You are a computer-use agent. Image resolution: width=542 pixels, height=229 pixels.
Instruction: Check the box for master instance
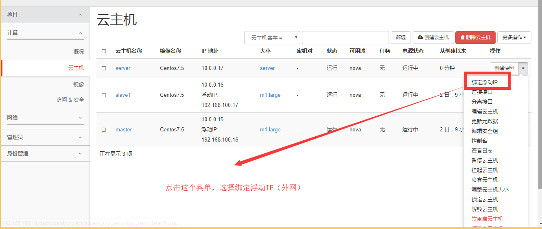pyautogui.click(x=104, y=130)
